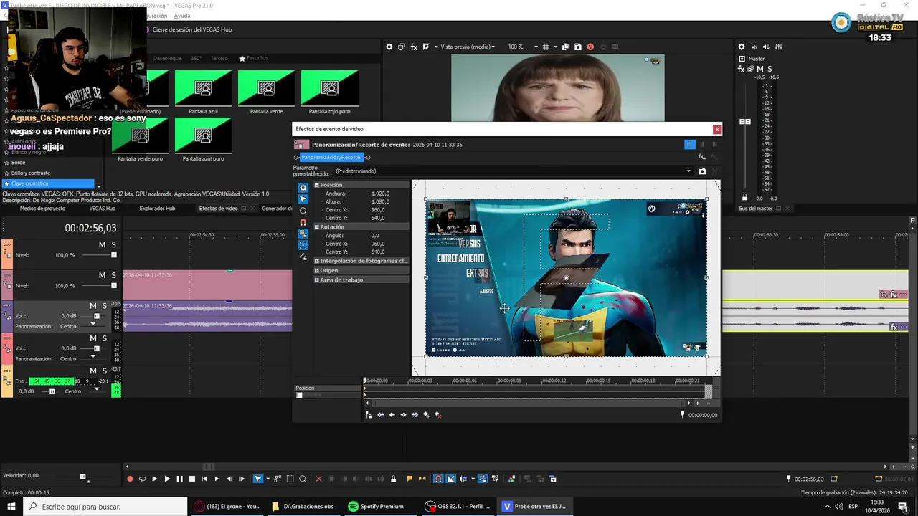Collapse the Posición property group
918x516 pixels.
[317, 185]
